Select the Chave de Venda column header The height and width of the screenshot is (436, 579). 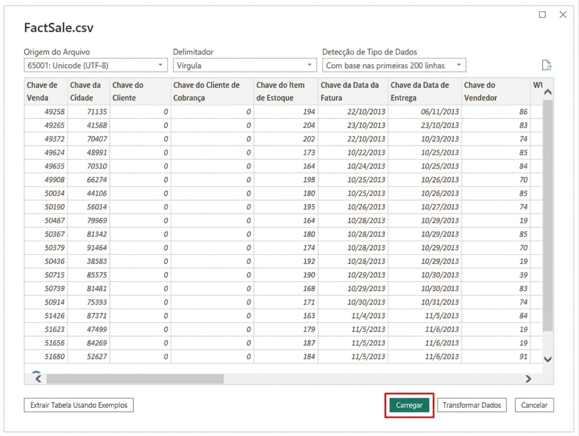click(46, 91)
